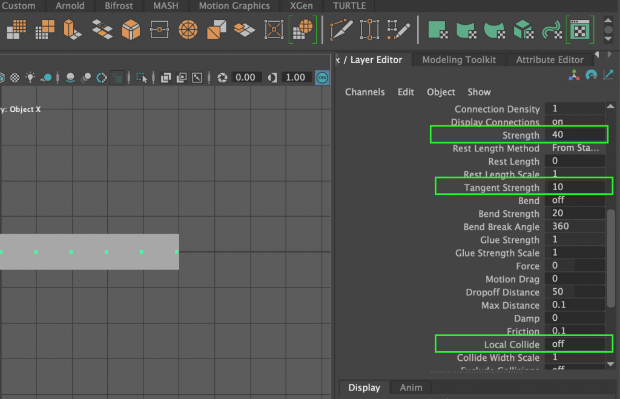Screen dimensions: 620x399
Task: Open the Channels menu
Action: [364, 92]
